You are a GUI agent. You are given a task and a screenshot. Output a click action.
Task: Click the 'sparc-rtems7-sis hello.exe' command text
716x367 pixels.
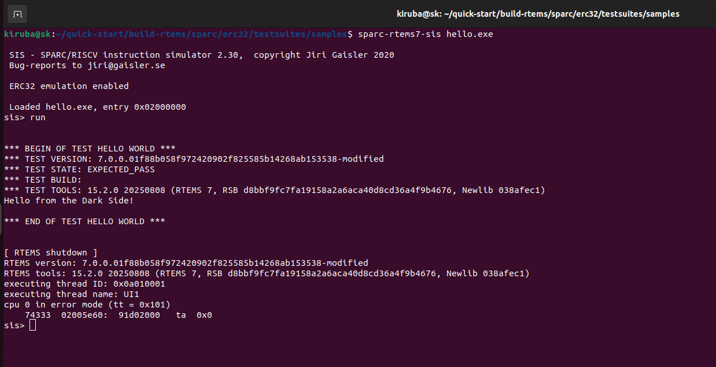pyautogui.click(x=426, y=34)
